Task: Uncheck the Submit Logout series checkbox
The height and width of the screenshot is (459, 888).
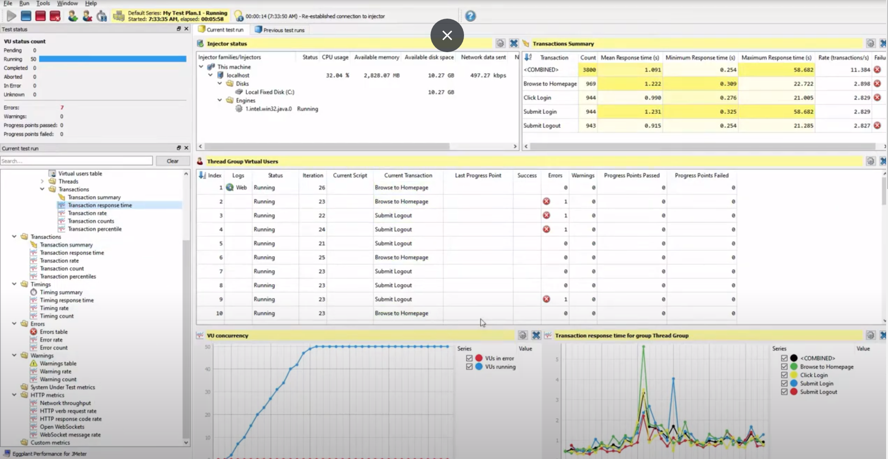Action: click(784, 392)
